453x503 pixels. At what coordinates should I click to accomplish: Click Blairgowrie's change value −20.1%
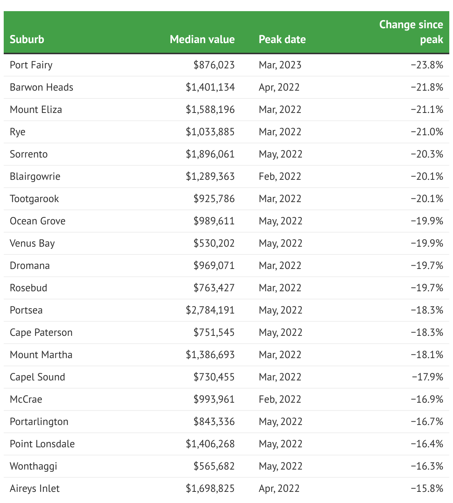coord(427,176)
